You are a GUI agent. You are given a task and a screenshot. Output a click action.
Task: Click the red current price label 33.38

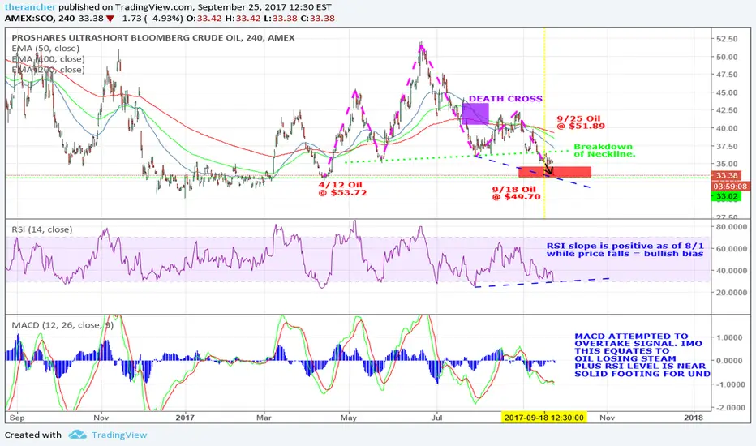[727, 175]
